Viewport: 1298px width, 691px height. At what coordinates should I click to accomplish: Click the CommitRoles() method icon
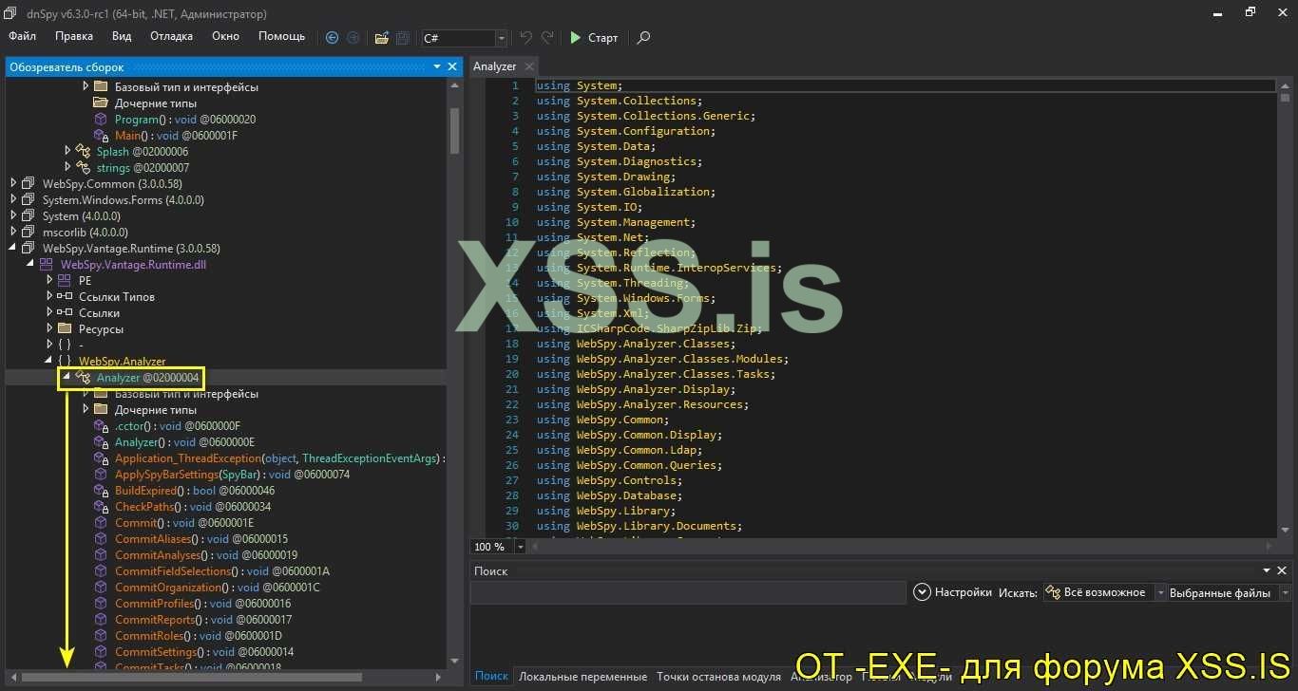pyautogui.click(x=101, y=636)
